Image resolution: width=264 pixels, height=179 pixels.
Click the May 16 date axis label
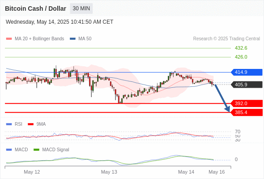point(217,172)
